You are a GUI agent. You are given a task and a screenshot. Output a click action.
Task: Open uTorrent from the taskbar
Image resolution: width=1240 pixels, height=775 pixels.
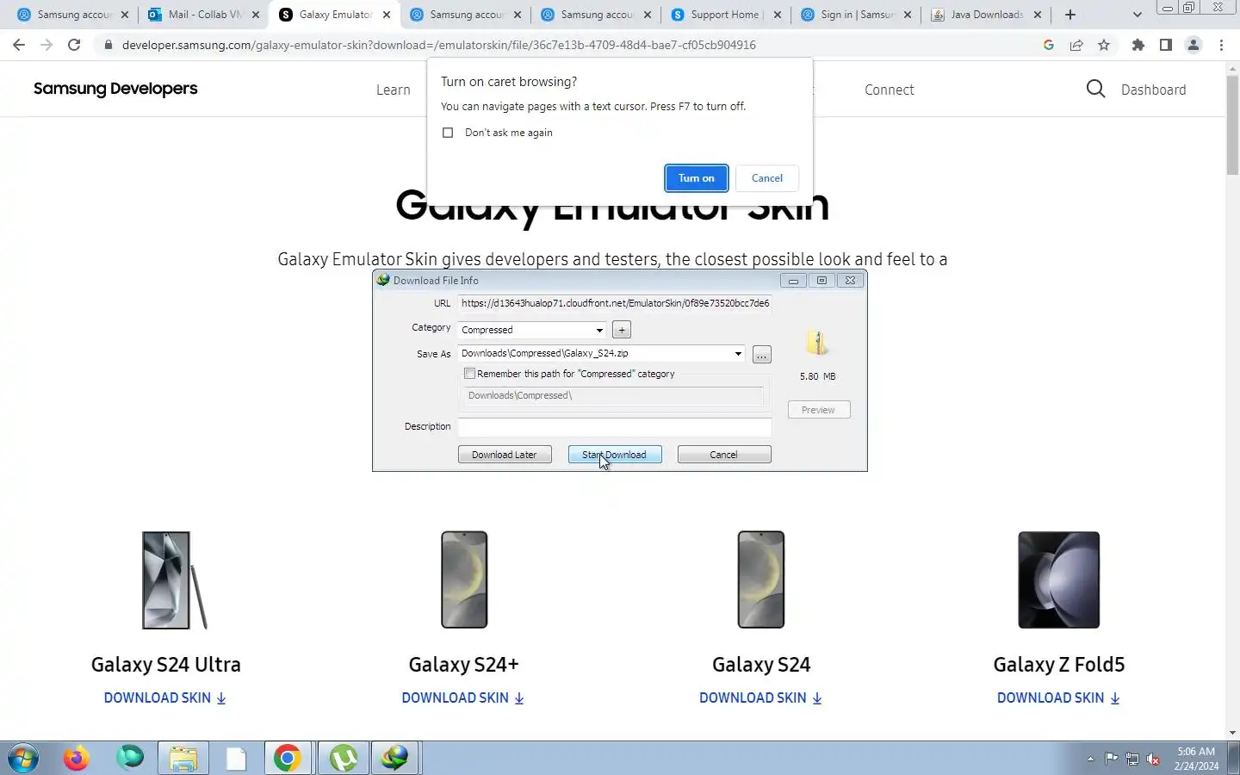(x=344, y=759)
